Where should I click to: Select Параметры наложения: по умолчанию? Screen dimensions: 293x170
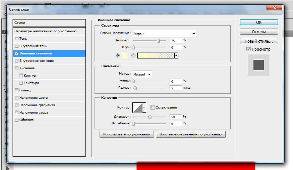(x=49, y=31)
